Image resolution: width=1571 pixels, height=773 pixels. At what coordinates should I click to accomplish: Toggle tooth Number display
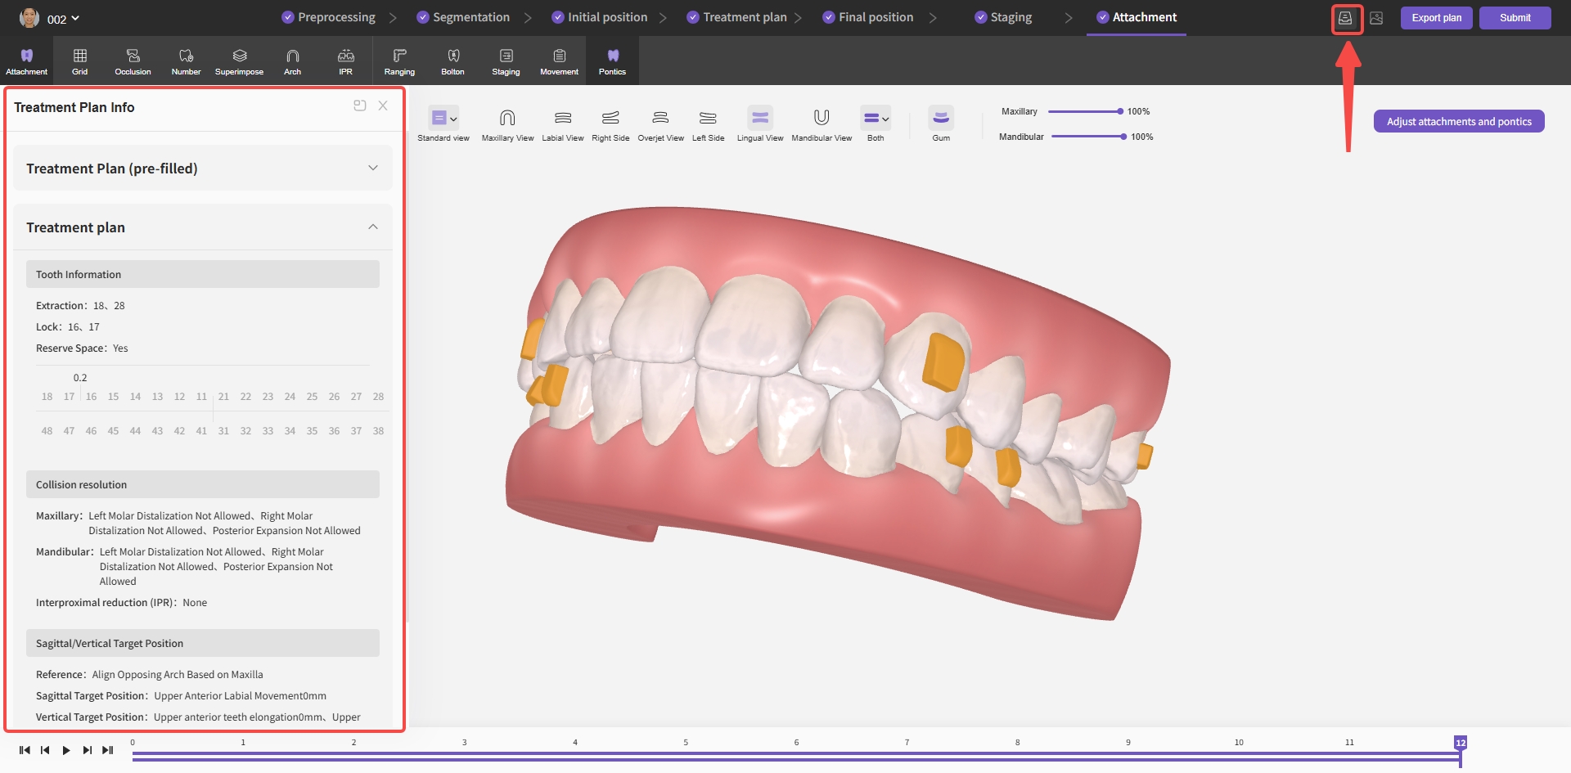pyautogui.click(x=186, y=61)
